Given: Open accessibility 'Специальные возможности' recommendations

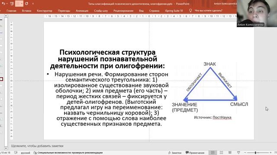Looking at the screenshot, I should click(68, 153).
